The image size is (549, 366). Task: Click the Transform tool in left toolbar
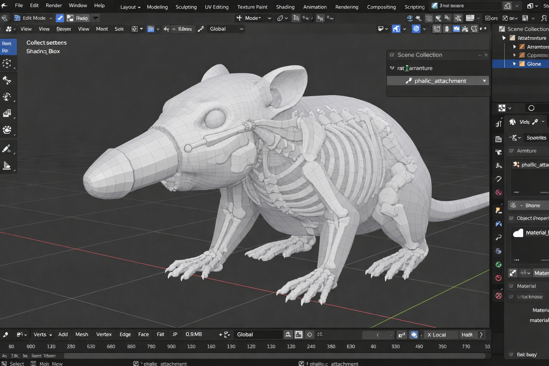(x=7, y=129)
